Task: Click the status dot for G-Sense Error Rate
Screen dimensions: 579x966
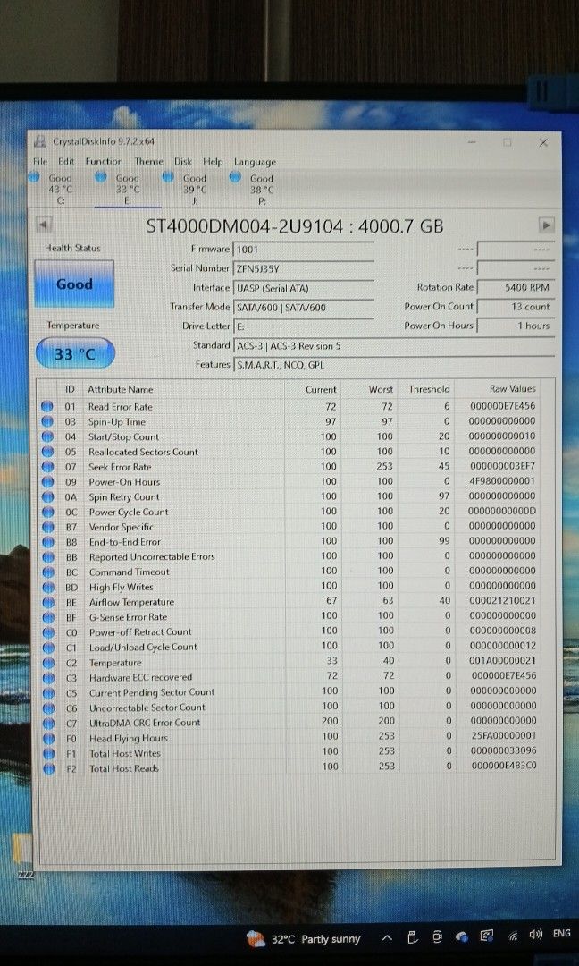Action: (x=47, y=617)
